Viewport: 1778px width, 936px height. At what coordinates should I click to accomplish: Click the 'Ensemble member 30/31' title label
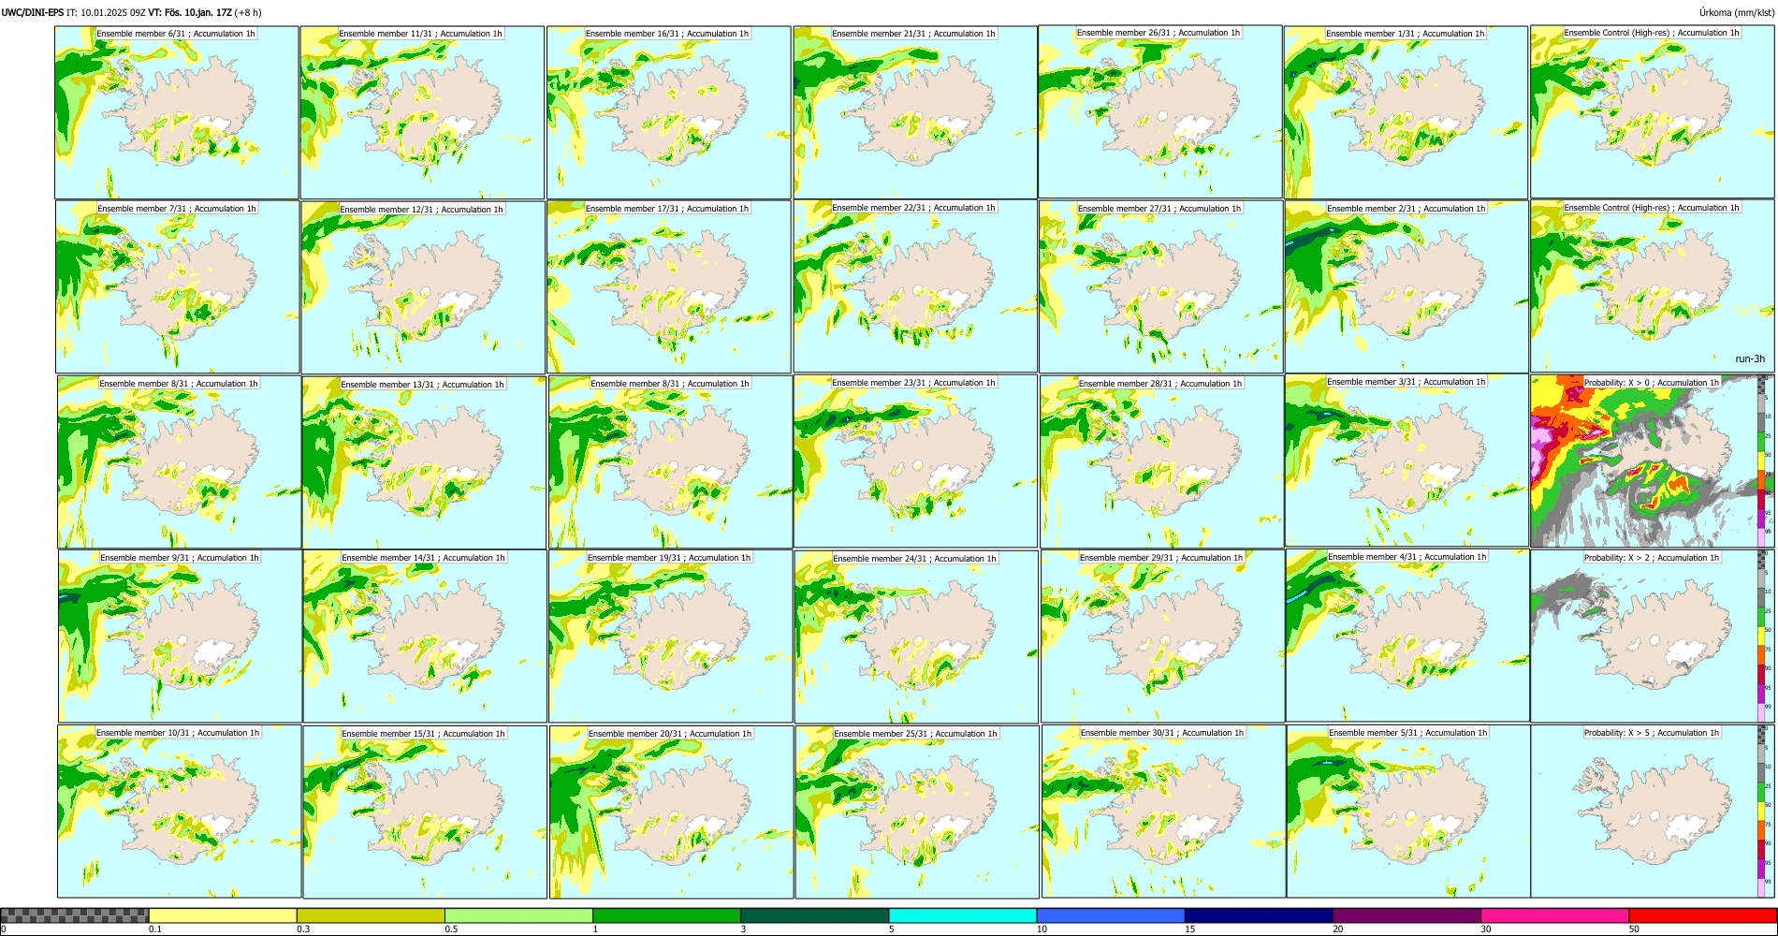coord(1162,733)
